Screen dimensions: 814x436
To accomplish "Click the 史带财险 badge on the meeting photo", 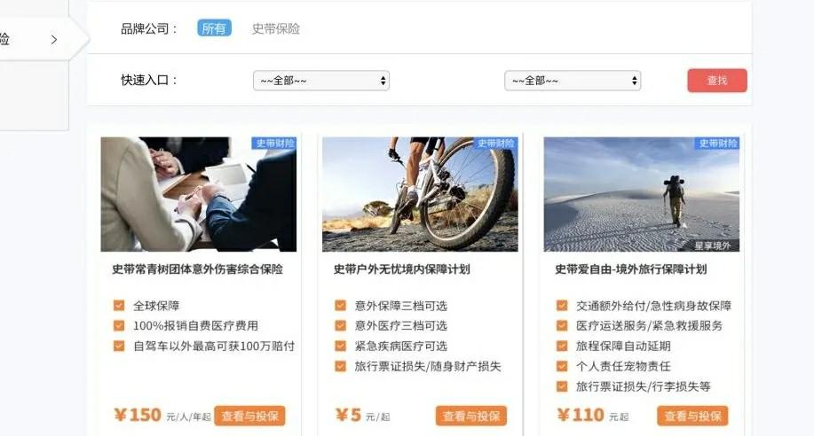I will click(x=274, y=143).
